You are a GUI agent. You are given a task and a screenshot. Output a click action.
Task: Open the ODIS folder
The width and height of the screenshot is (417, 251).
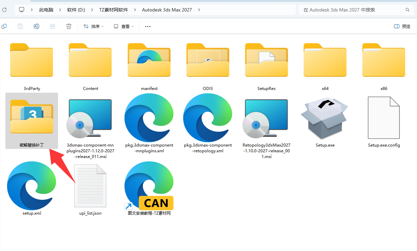[x=208, y=60]
